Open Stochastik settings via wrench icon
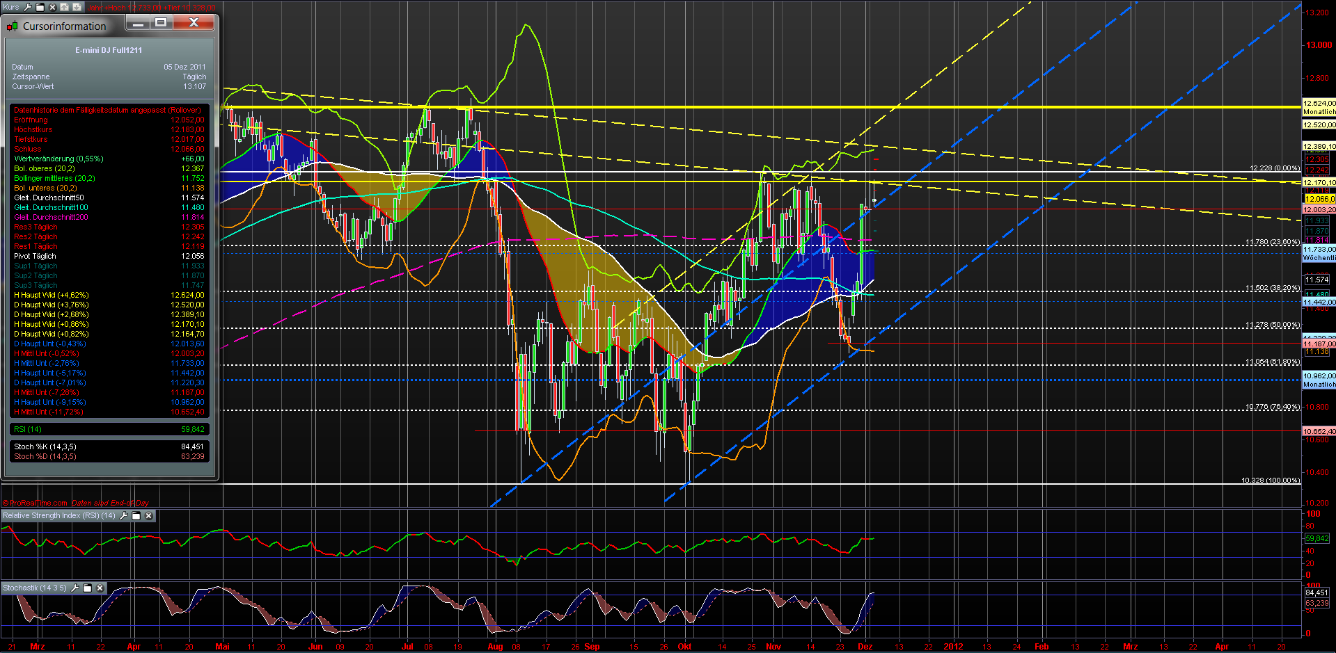Screen dimensions: 1336x653 tap(75, 588)
